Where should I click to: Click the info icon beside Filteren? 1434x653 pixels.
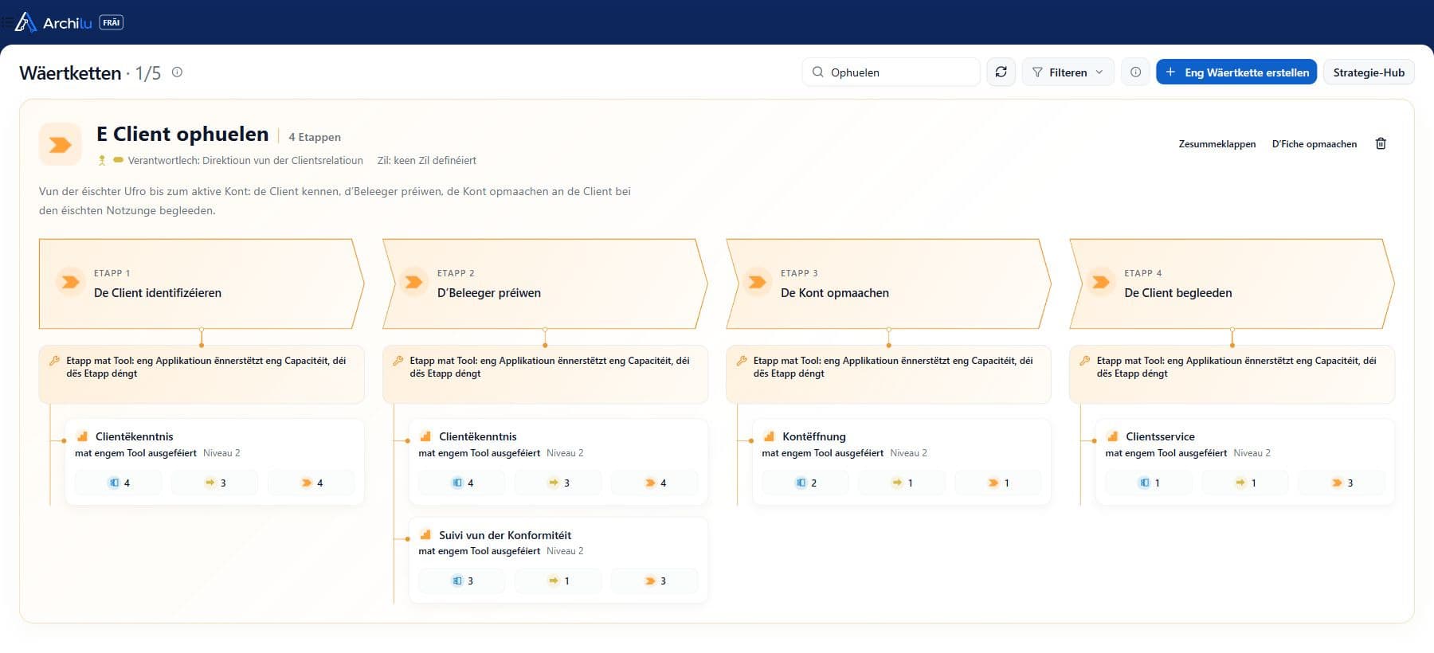pos(1135,72)
